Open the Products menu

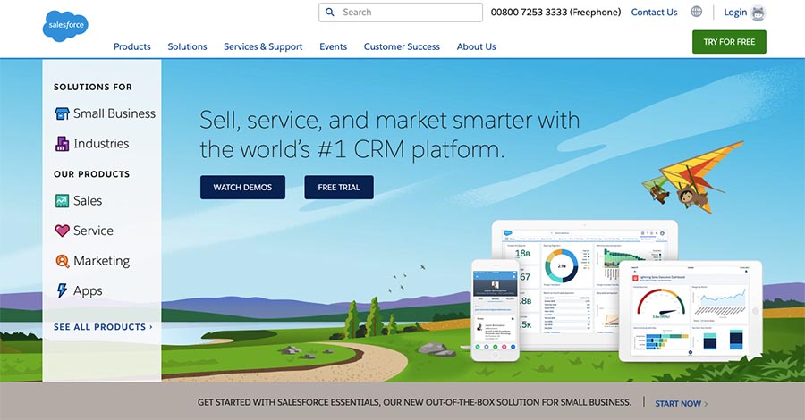[132, 46]
